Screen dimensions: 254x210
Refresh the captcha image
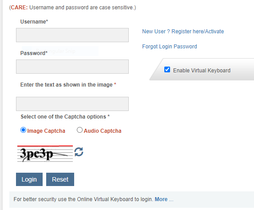click(79, 152)
